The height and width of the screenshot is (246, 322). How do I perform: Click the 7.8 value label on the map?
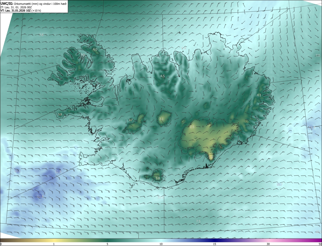click(42, 35)
